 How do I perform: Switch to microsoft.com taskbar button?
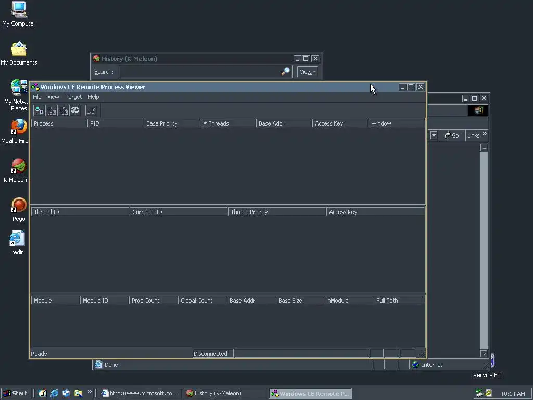pyautogui.click(x=141, y=393)
